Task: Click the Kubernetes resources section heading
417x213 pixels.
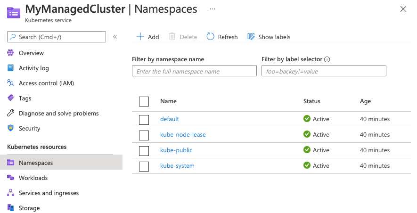Action: 37,147
